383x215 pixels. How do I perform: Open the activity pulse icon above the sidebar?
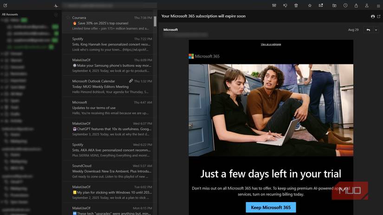pos(56,6)
